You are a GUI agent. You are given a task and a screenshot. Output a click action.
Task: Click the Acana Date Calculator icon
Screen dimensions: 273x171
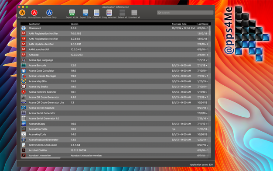(x=24, y=70)
